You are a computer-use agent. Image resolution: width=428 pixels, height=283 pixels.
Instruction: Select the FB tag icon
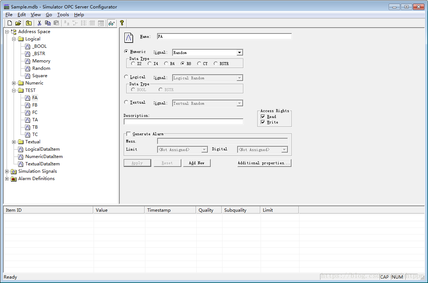[28, 105]
